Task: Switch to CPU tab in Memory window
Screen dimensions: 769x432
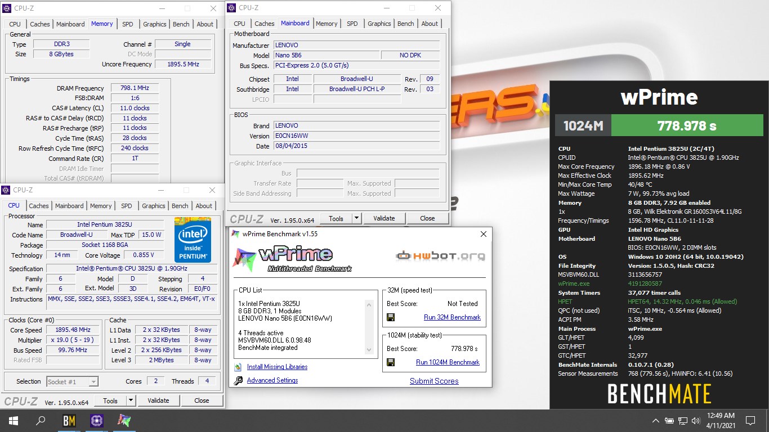Action: [15, 24]
